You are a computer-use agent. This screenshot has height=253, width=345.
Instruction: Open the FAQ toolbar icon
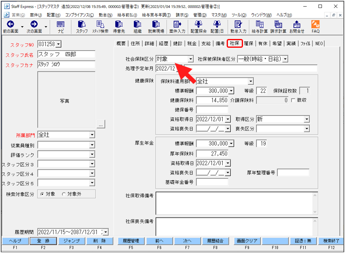pos(316,27)
